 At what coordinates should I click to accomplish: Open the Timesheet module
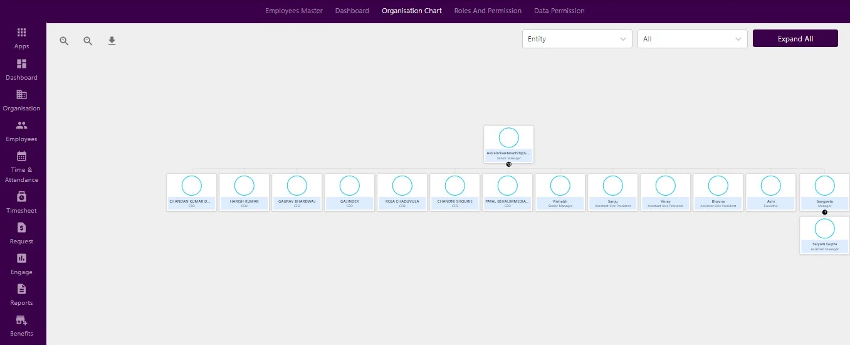pyautogui.click(x=22, y=203)
